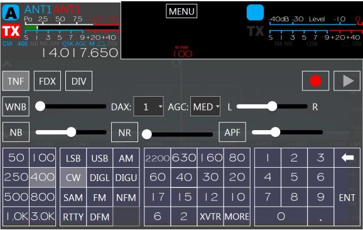Move the L-R audio pan slider

(x=272, y=107)
